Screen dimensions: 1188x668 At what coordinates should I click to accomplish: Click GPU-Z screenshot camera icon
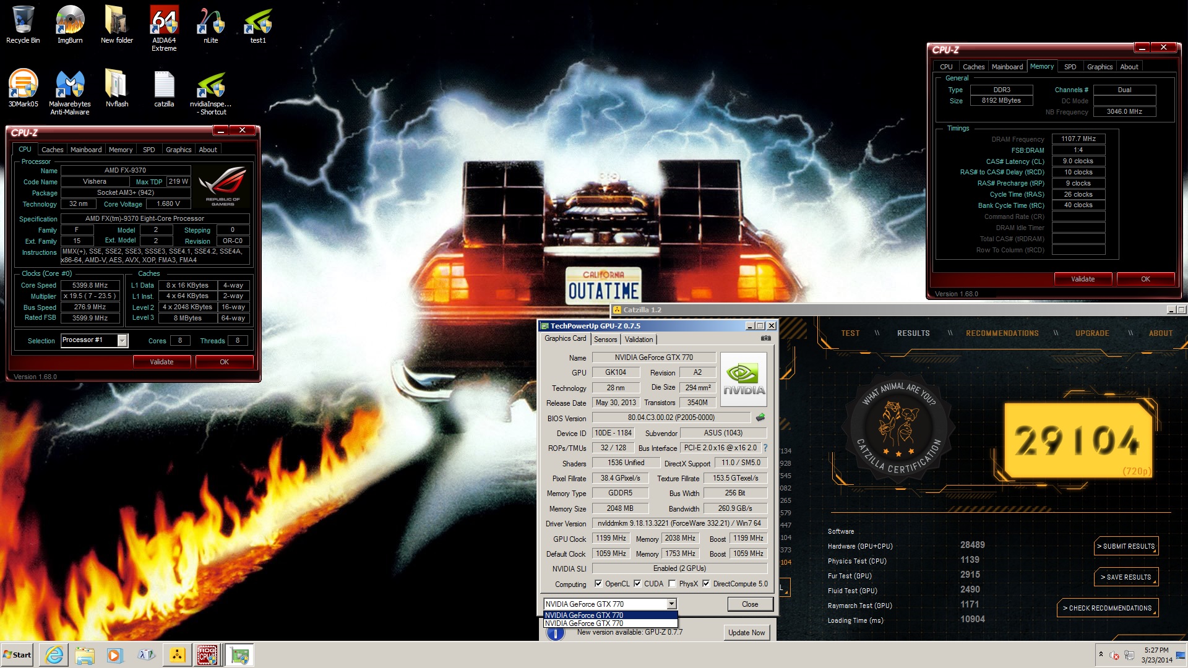click(766, 338)
